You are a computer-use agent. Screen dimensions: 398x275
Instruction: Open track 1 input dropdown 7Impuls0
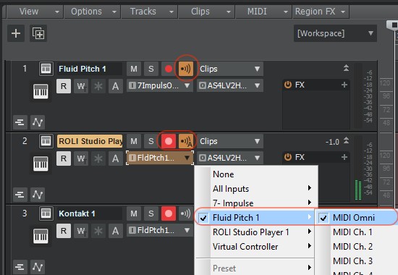160,85
